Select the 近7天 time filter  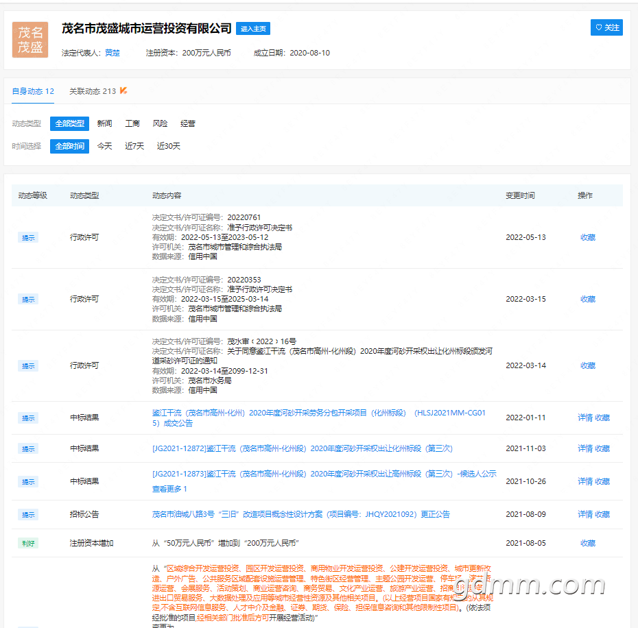point(134,146)
